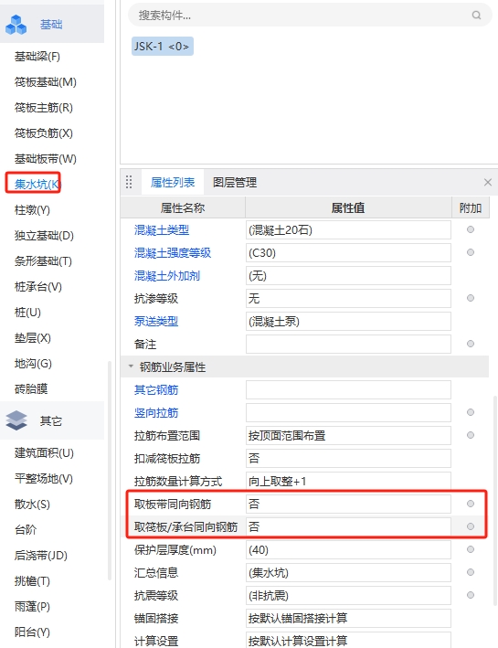Click the property list vertical scrollbar
The height and width of the screenshot is (648, 498).
click(495, 501)
